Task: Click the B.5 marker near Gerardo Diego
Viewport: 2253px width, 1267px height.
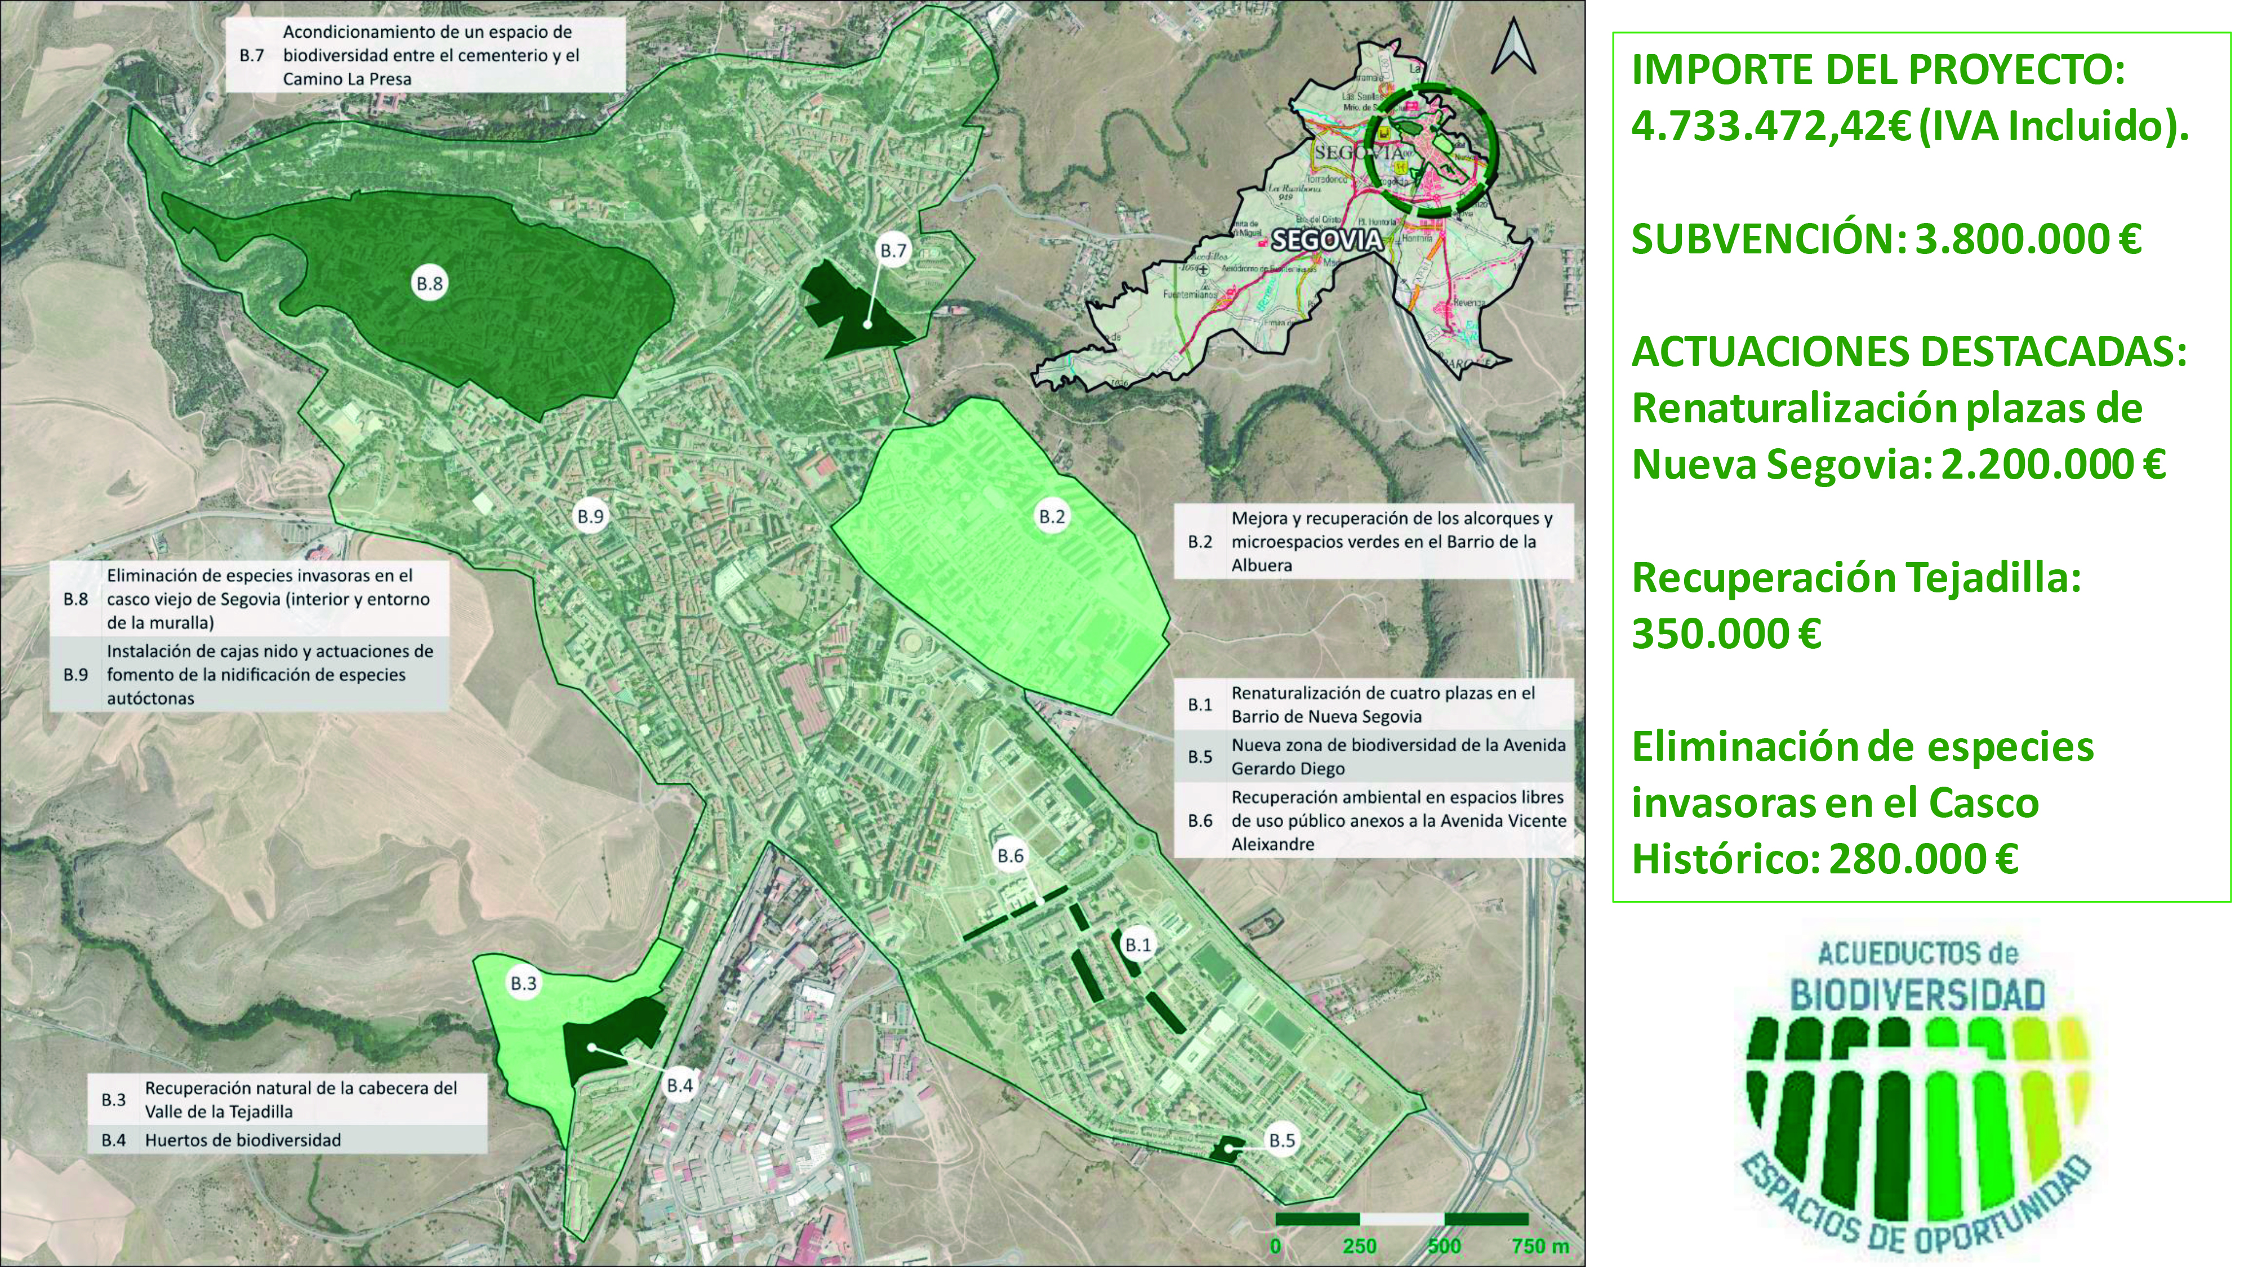Action: 1282,1140
